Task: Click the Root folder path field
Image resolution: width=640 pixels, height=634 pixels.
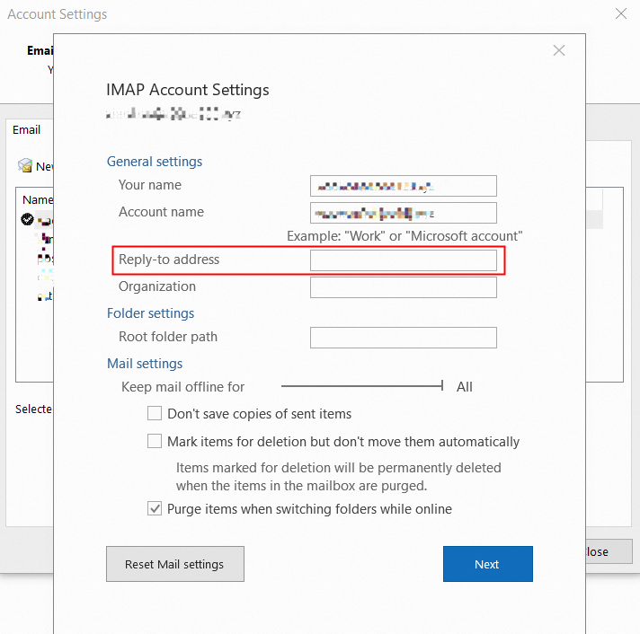Action: point(404,338)
